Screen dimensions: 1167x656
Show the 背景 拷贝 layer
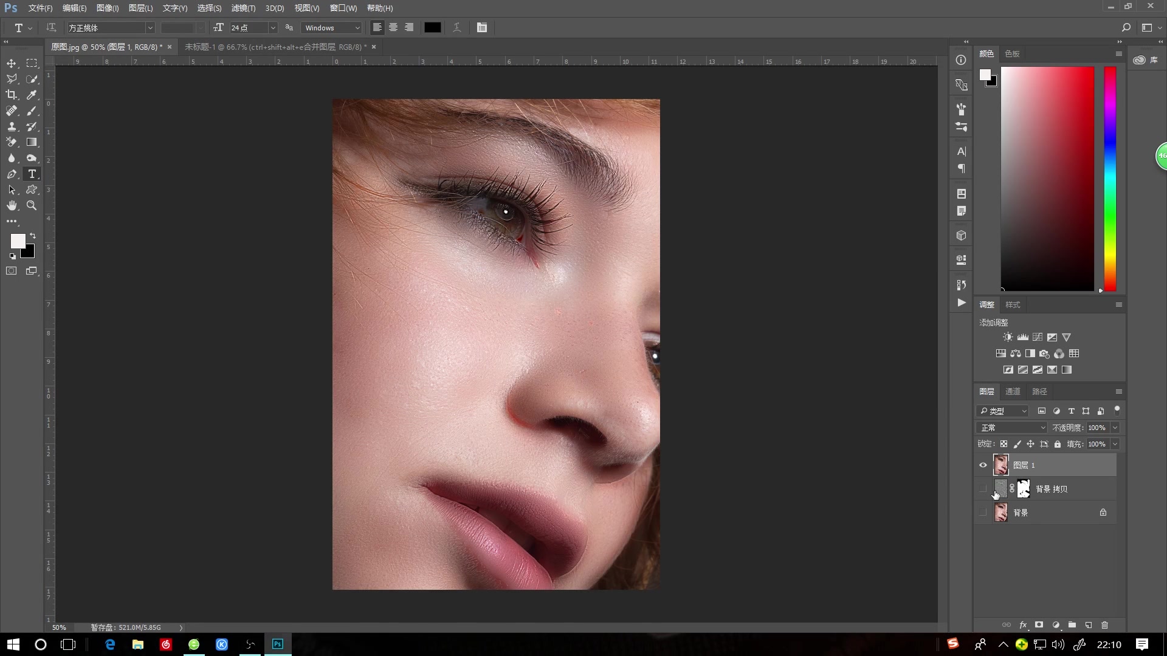coord(983,489)
